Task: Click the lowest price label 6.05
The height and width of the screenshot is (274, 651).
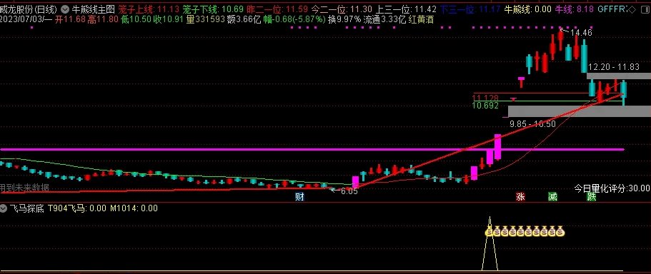Action: pos(349,191)
